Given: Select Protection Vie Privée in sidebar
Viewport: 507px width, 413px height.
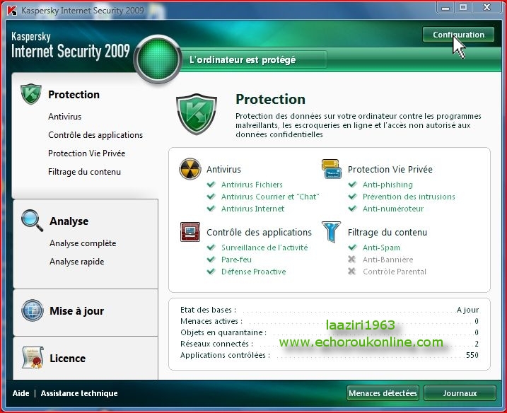Looking at the screenshot, I should tap(86, 153).
